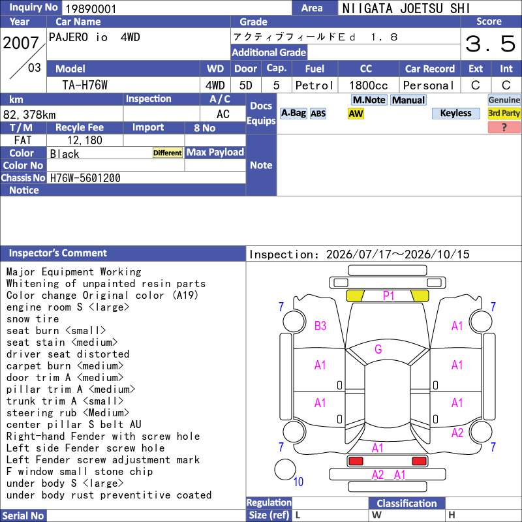
Task: Click the yellow 3rd Party badge
Action: point(504,113)
